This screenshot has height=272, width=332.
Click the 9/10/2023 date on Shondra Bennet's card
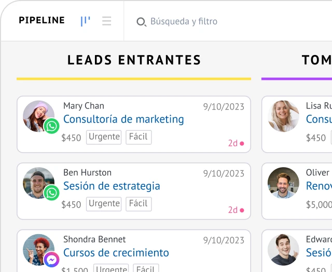224,240
